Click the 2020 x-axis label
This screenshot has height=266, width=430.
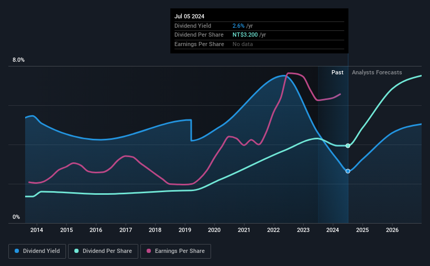(214, 230)
